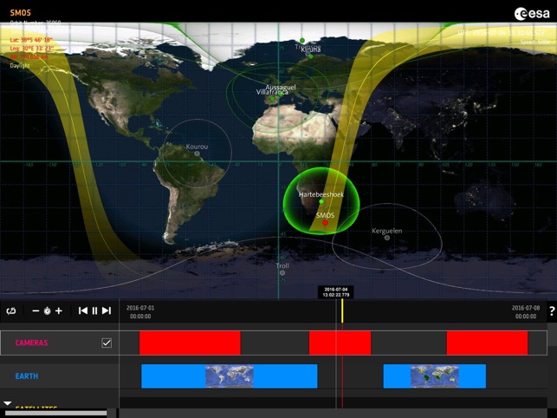Uncheck the CAMERAS row checkbox
This screenshot has height=418, width=557.
point(107,343)
